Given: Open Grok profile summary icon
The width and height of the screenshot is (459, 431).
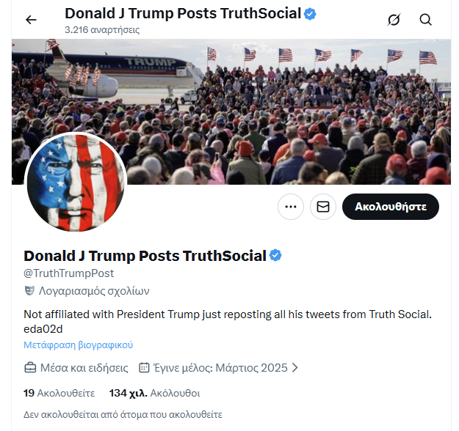Looking at the screenshot, I should [394, 20].
